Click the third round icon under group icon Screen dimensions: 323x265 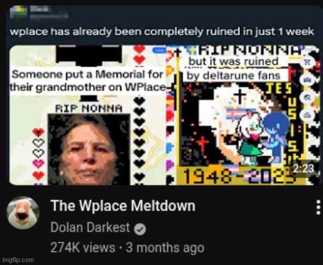307,97
